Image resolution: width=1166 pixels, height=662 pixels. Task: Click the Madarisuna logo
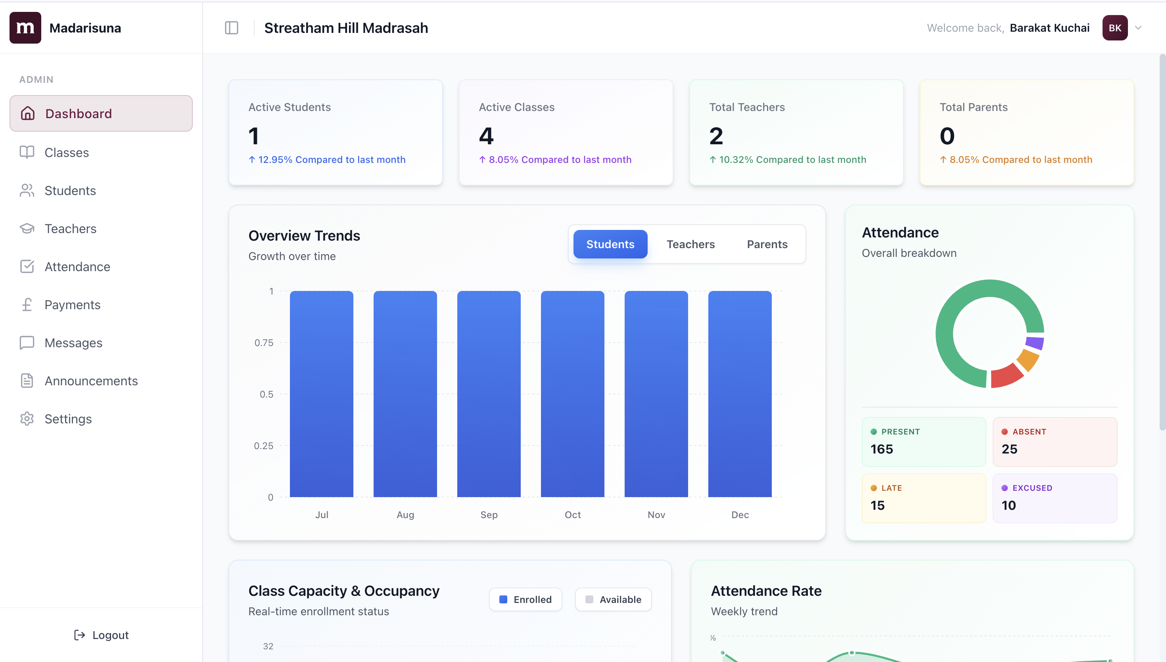(x=25, y=28)
